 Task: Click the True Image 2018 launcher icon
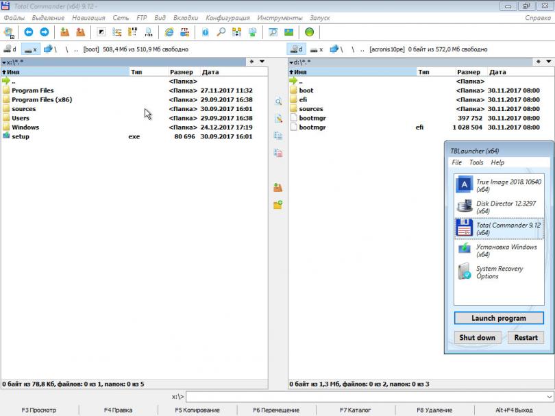[464, 184]
